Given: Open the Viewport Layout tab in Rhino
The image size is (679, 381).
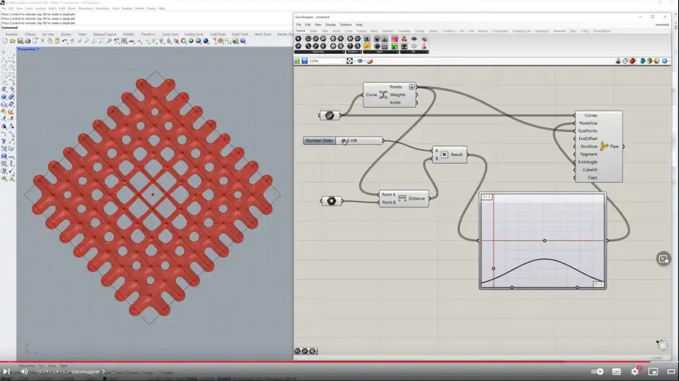Looking at the screenshot, I should [104, 34].
